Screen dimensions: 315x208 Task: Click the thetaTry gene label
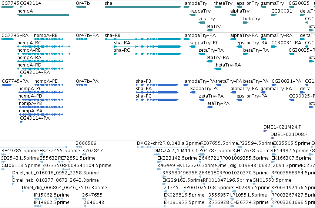pyautogui.click(x=223, y=3)
